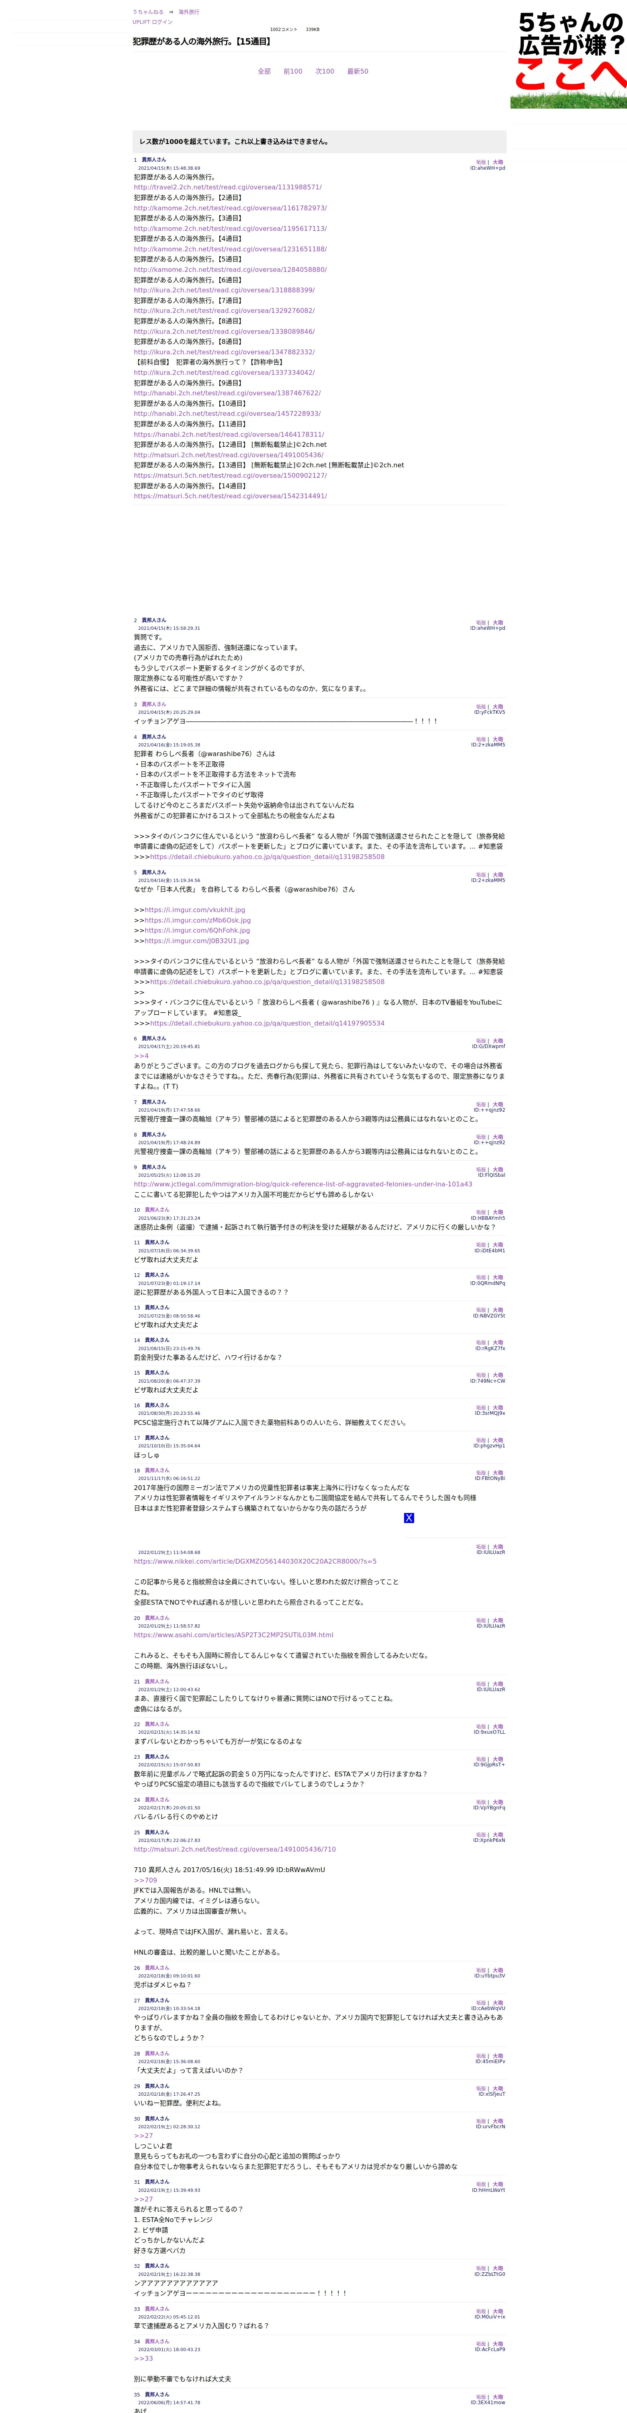
Task: Open the ikura link ending 1347882332
Action: 224,352
